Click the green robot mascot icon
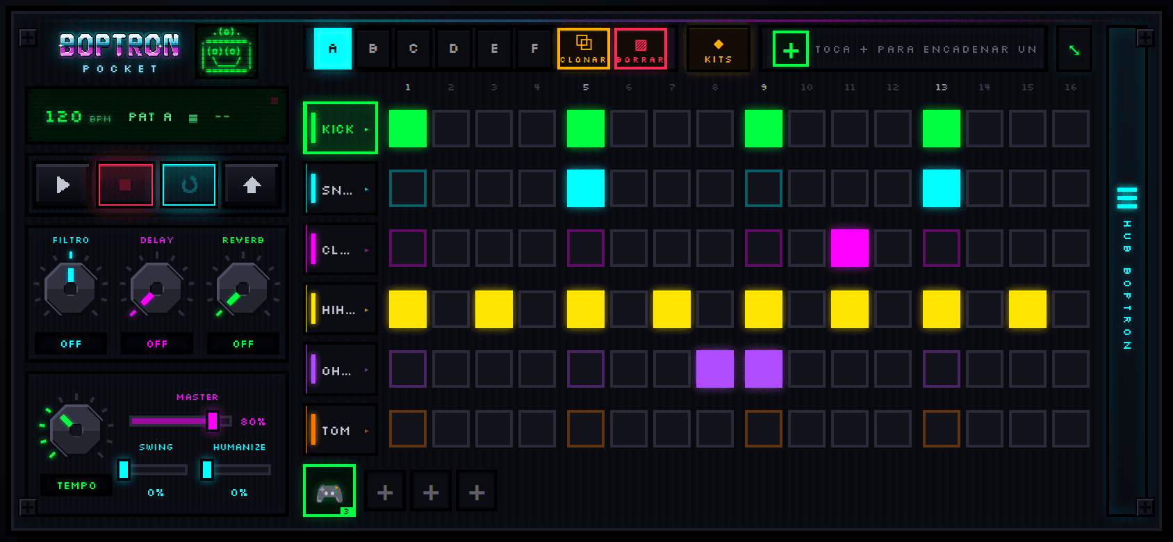 coord(227,51)
